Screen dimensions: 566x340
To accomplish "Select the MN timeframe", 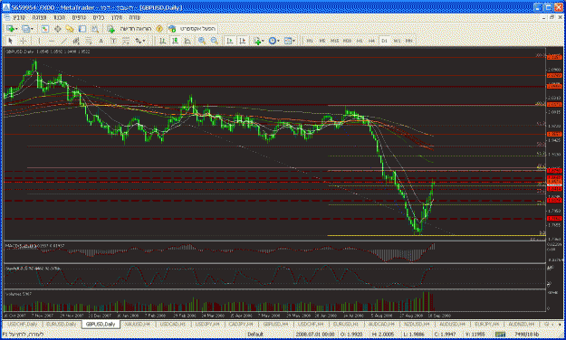I will click(x=409, y=41).
